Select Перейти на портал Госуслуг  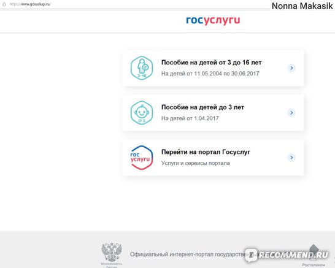pos(213,158)
